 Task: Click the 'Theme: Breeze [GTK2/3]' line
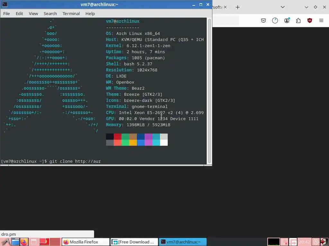pyautogui.click(x=134, y=94)
